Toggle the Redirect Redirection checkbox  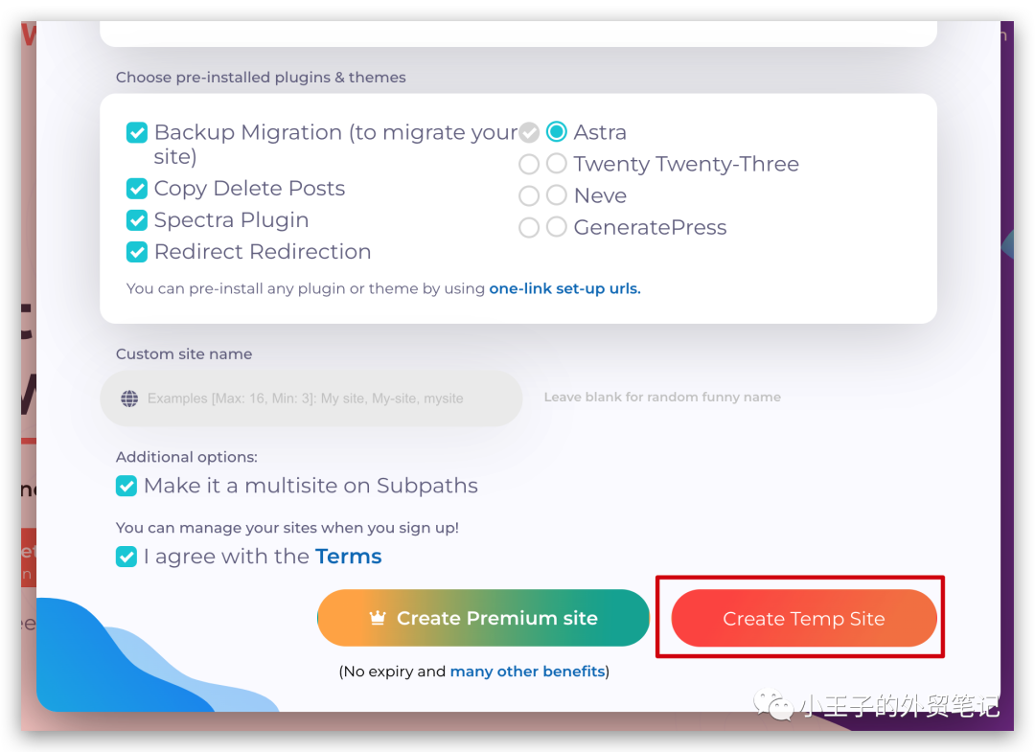(x=137, y=252)
